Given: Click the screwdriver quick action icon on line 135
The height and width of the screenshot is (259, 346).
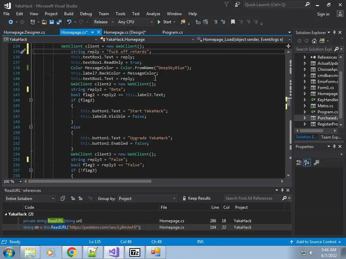Looking at the screenshot, I should [23, 52].
